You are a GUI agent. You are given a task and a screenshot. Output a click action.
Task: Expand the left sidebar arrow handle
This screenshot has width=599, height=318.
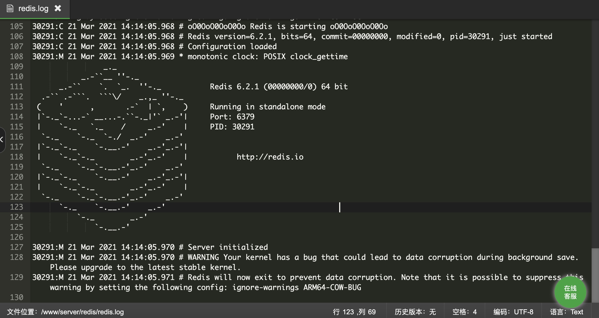tap(2, 140)
